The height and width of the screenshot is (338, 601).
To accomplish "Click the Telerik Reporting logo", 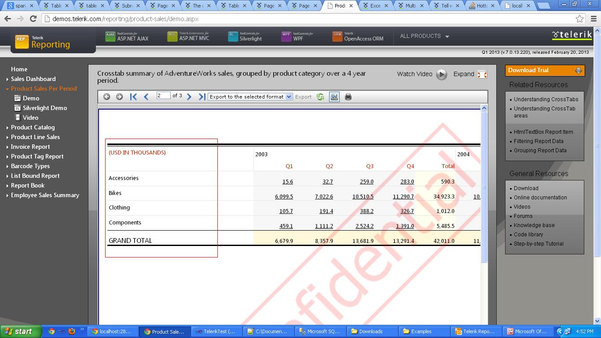I will (43, 42).
